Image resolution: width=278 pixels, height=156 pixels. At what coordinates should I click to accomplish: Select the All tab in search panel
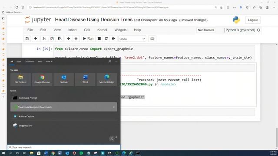click(12, 62)
